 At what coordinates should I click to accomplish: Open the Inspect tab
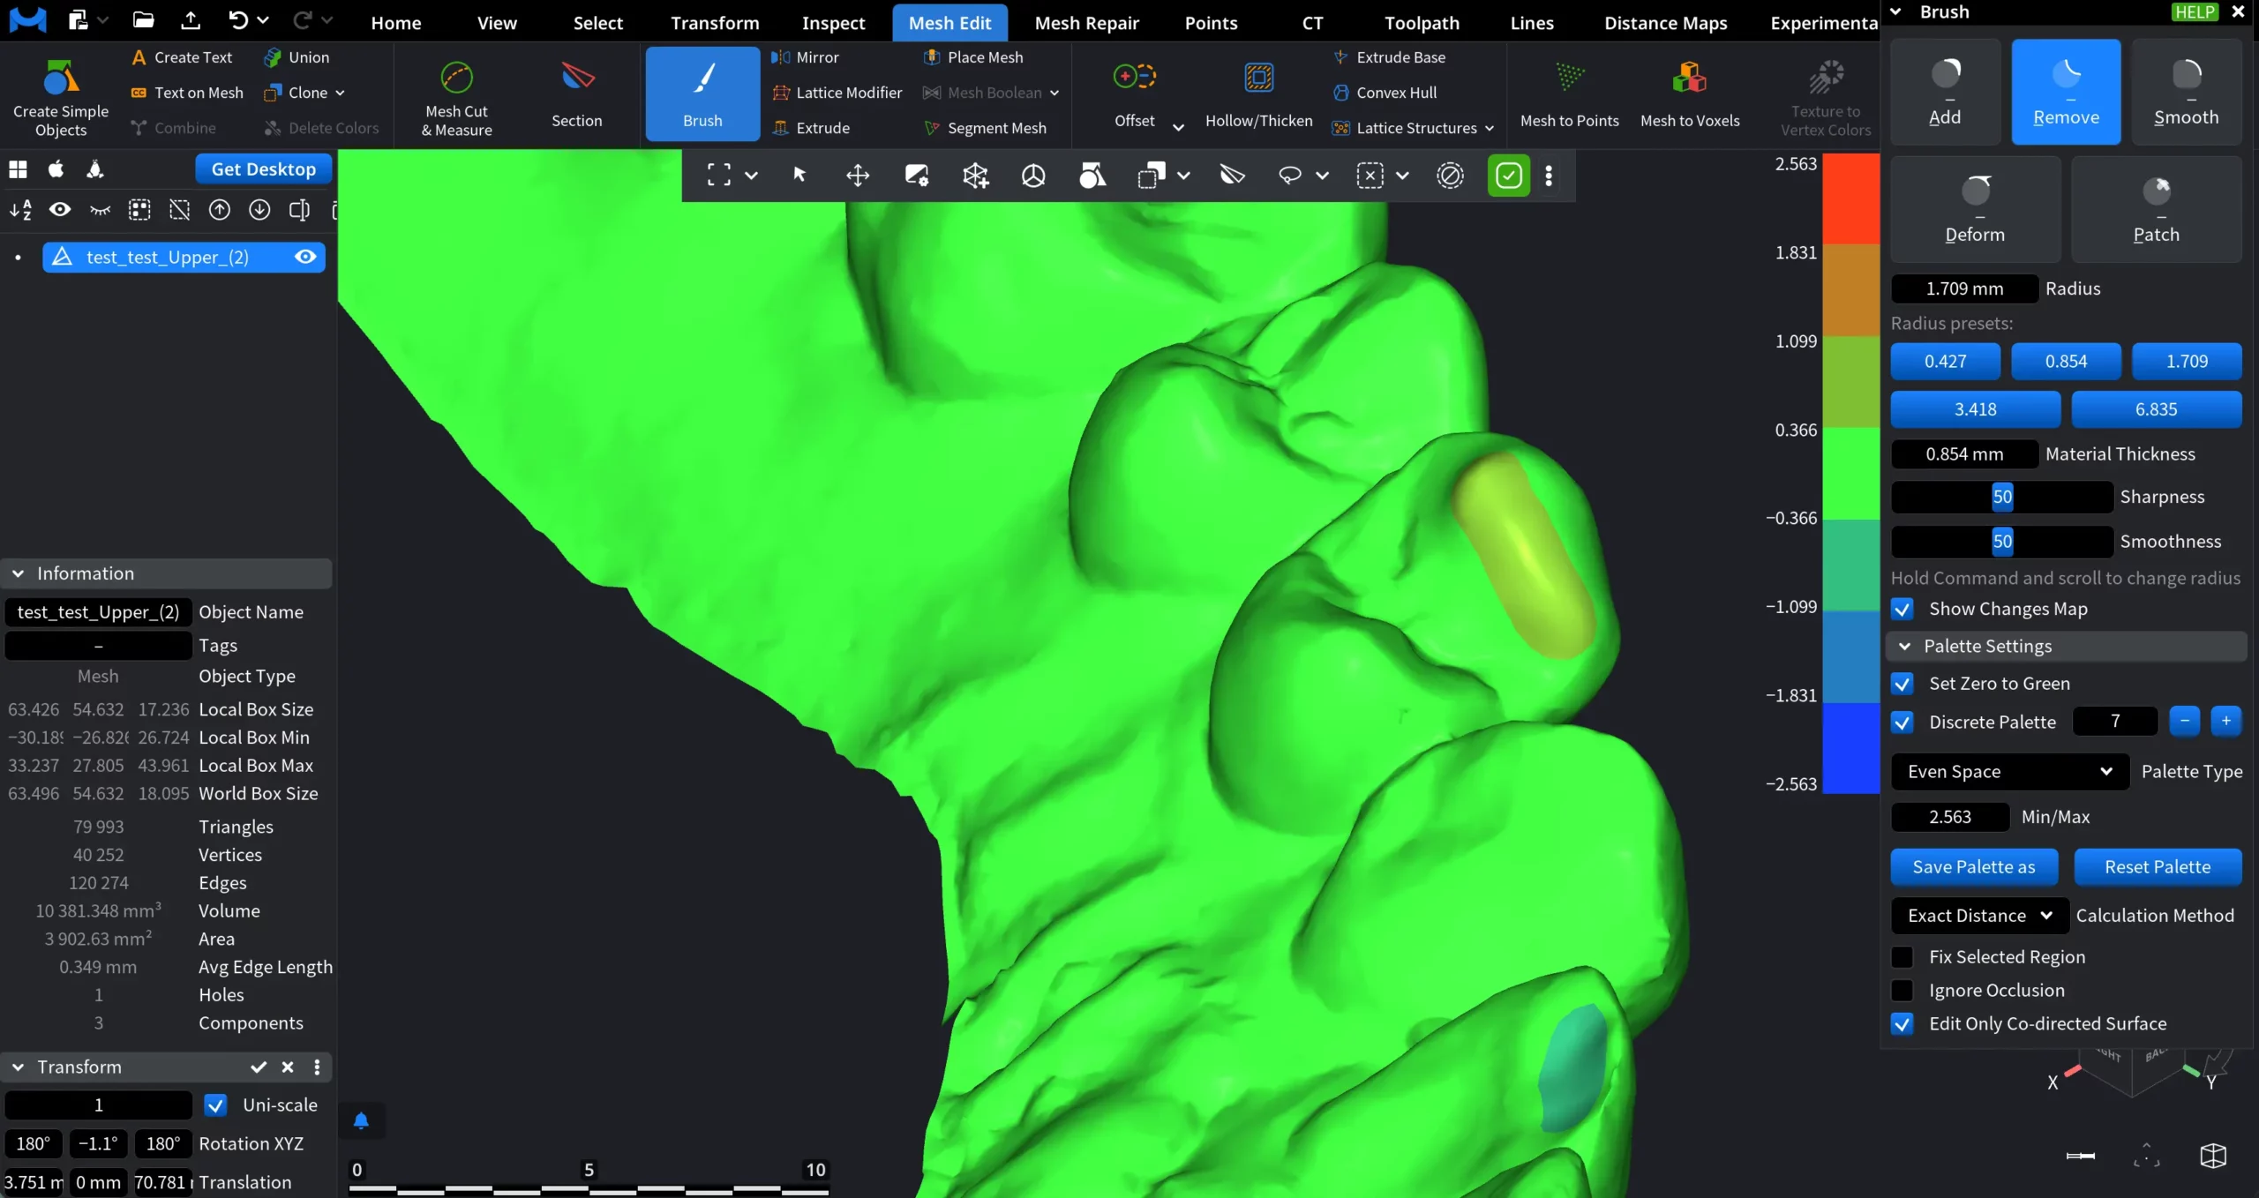[x=833, y=23]
